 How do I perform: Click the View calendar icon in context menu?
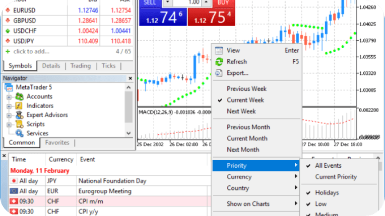(x=219, y=50)
